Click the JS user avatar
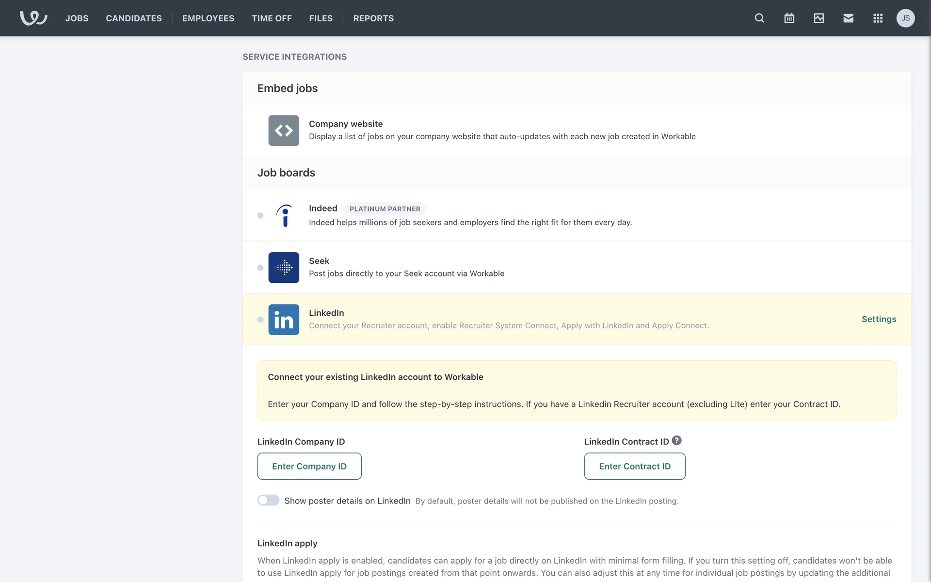 [x=905, y=18]
